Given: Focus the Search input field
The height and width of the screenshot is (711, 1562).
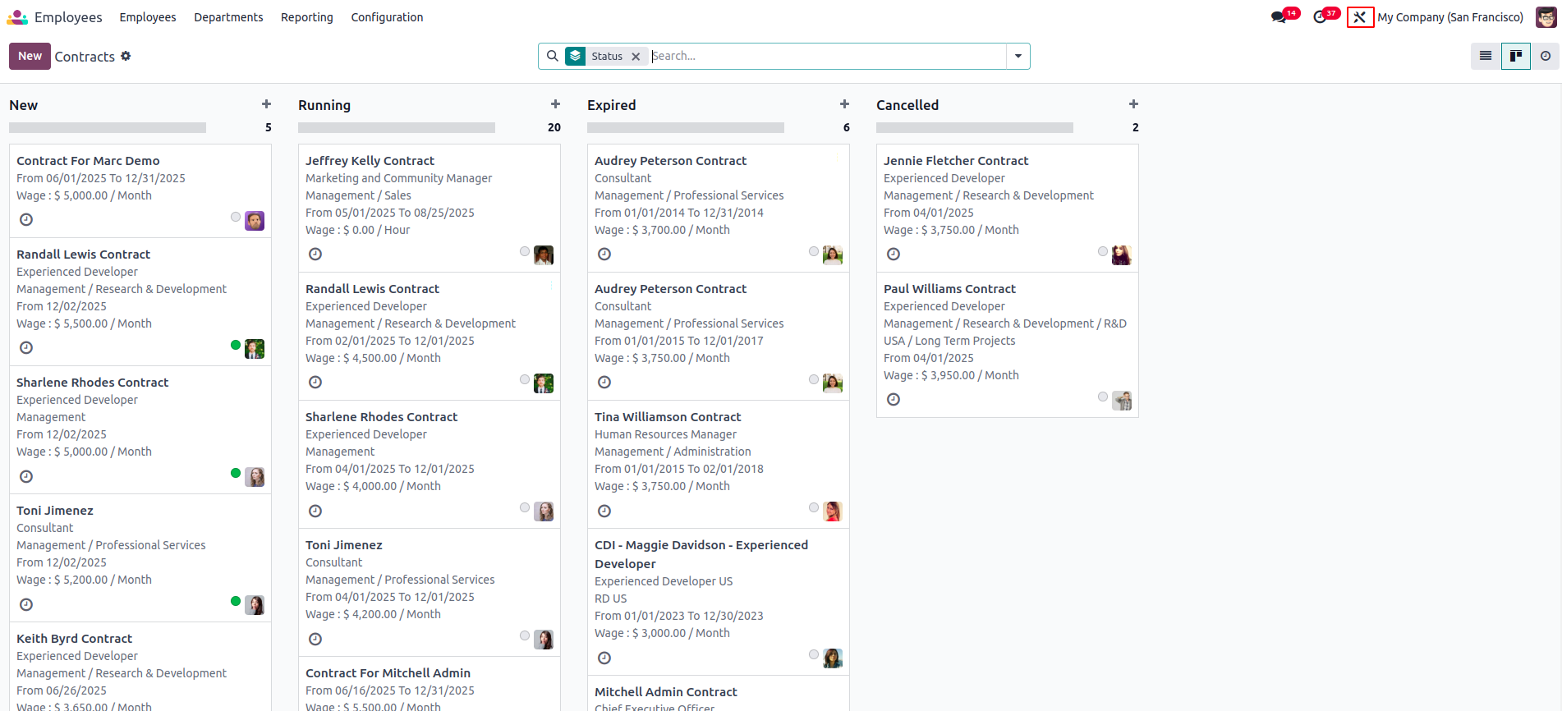Looking at the screenshot, I should (x=827, y=56).
